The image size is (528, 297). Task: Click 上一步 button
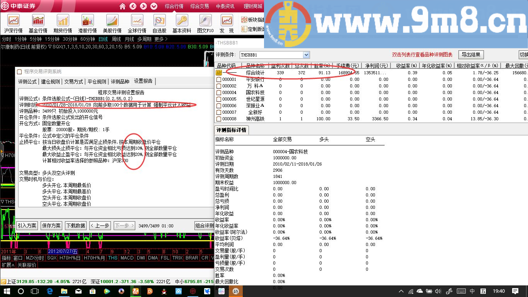pyautogui.click(x=100, y=225)
